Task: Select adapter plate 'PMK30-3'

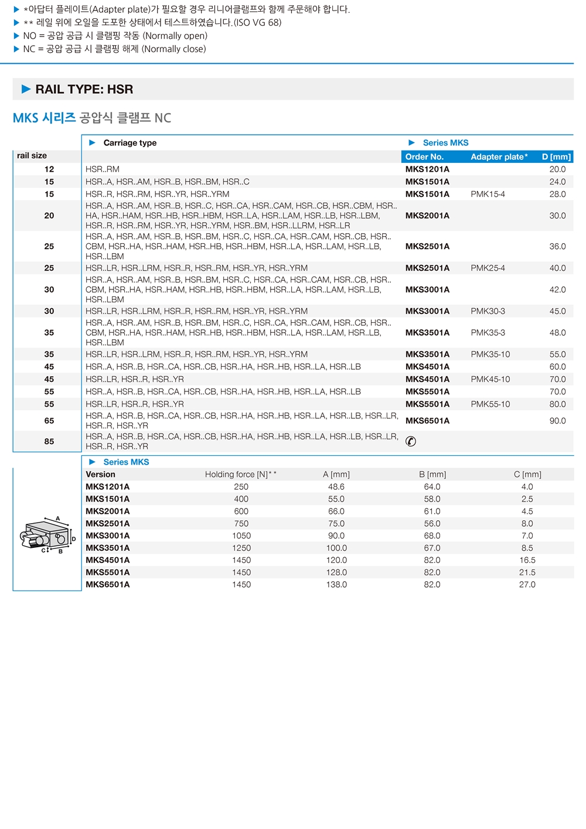Action: coord(488,311)
